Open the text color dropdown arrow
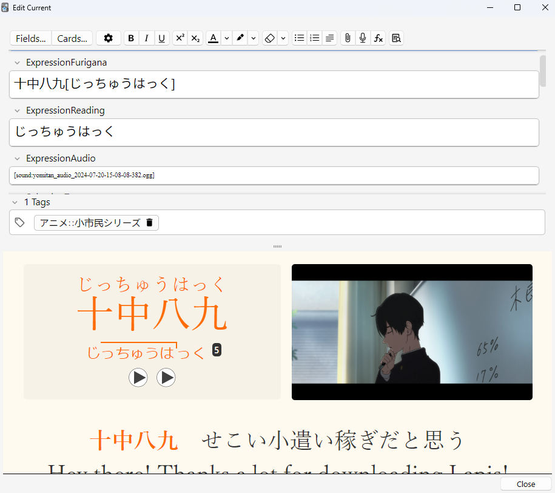The height and width of the screenshot is (493, 555). click(226, 38)
